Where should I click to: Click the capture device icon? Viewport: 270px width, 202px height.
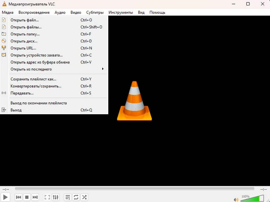coord(4,55)
